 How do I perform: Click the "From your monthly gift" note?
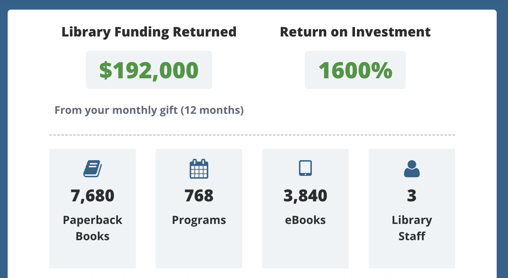pos(149,110)
